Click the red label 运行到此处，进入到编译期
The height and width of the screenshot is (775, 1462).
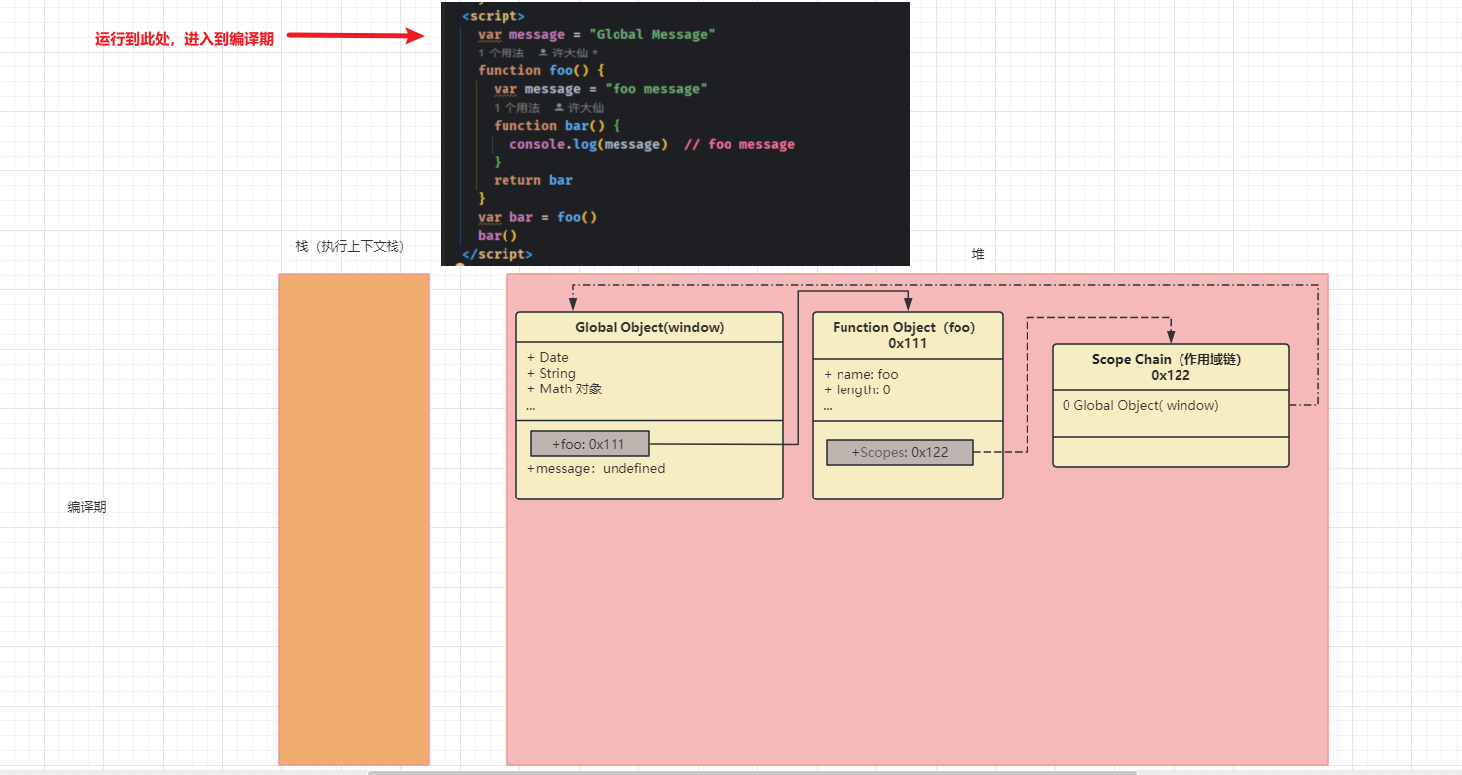point(184,39)
